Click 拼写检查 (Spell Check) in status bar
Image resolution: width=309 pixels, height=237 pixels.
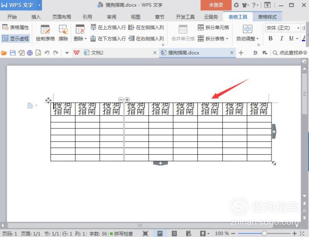pos(121,233)
